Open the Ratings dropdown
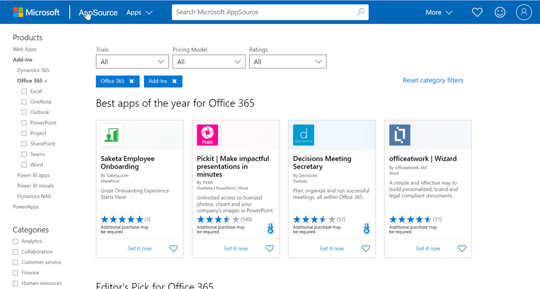This screenshot has width=540, height=289. point(287,62)
